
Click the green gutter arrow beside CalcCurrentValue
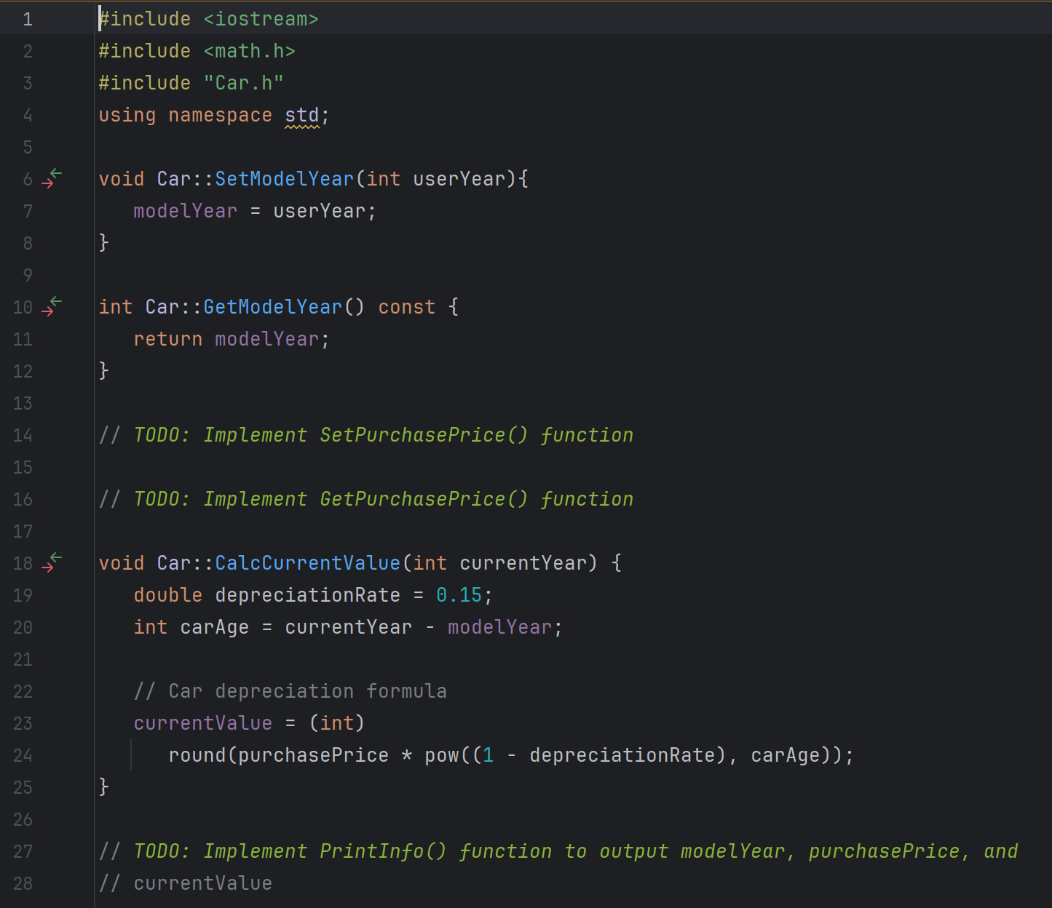point(56,557)
